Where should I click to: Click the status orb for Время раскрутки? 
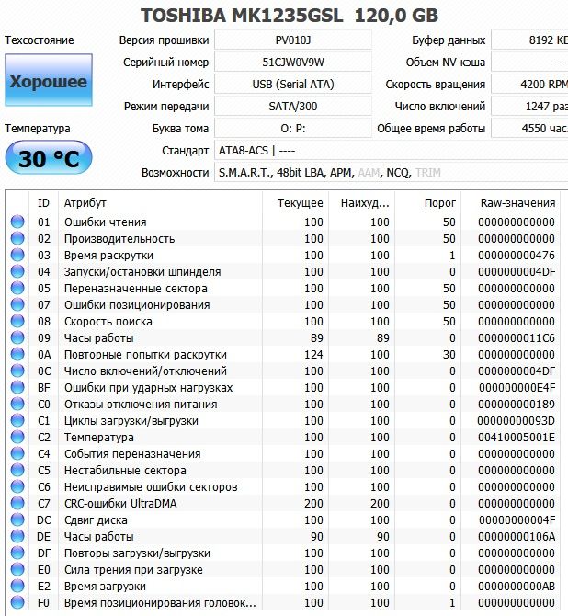click(x=17, y=255)
